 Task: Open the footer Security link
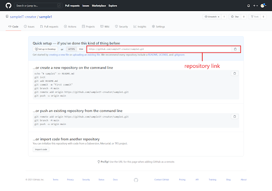86,180
